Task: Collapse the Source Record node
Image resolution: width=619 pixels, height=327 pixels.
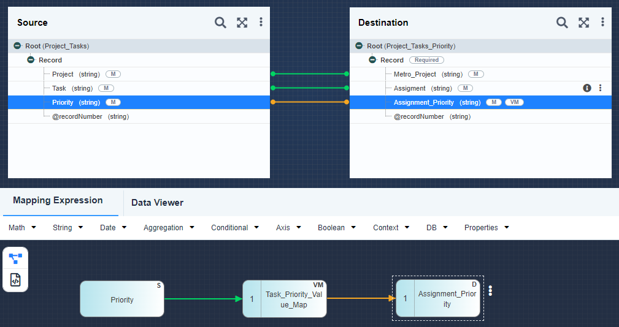Action: 31,60
